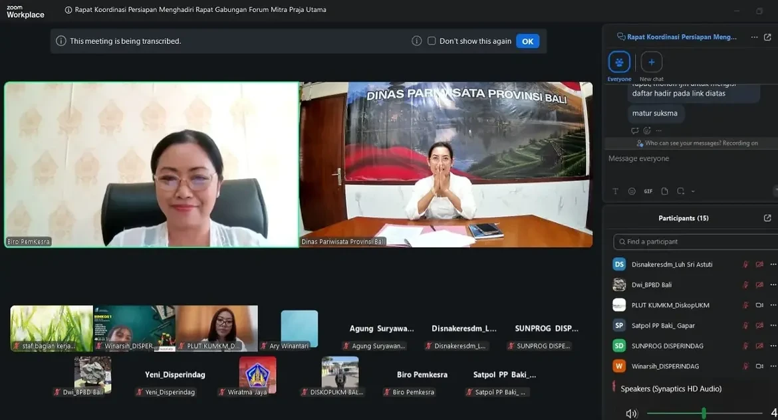Image resolution: width=778 pixels, height=420 pixels.
Task: Click the Ary Winantari participant tile
Action: tap(299, 329)
